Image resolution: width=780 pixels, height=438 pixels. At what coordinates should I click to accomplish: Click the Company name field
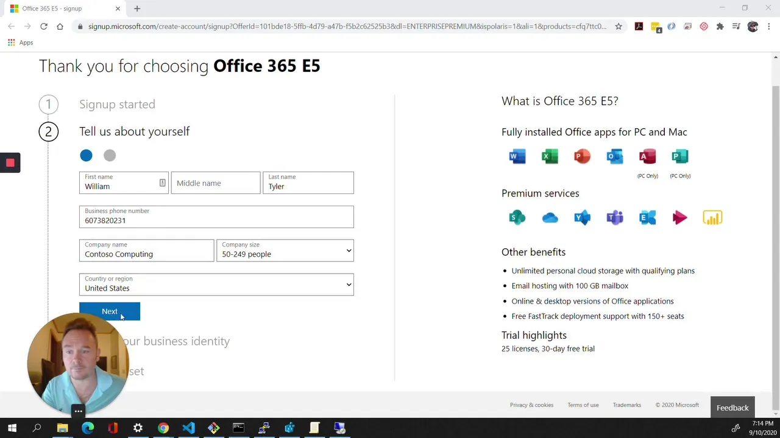click(x=146, y=251)
